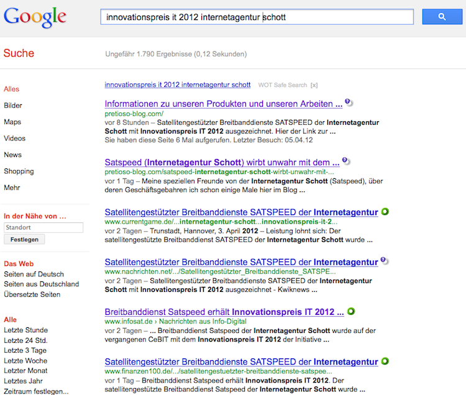This screenshot has width=466, height=395.
Task: Click green WOT icon next to finanzen100.de result
Action: point(385,361)
